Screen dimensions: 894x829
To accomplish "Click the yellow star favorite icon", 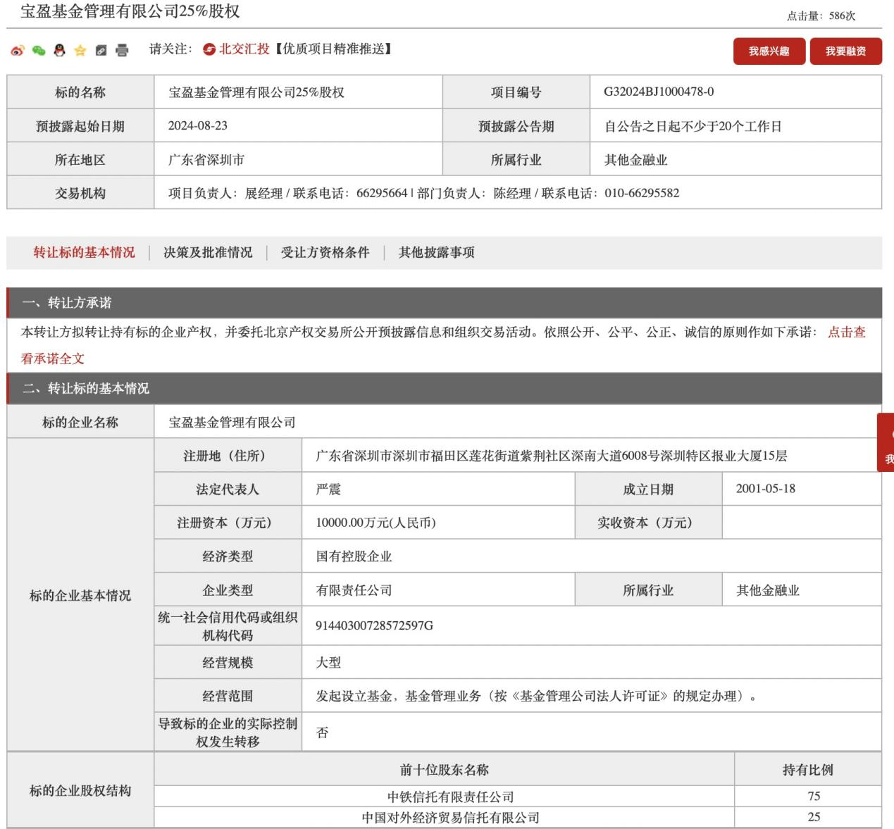I will click(x=80, y=51).
